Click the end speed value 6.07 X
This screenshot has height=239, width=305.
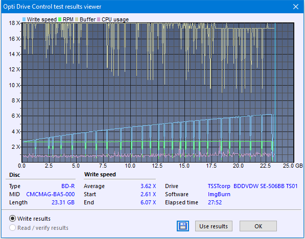[148, 202]
